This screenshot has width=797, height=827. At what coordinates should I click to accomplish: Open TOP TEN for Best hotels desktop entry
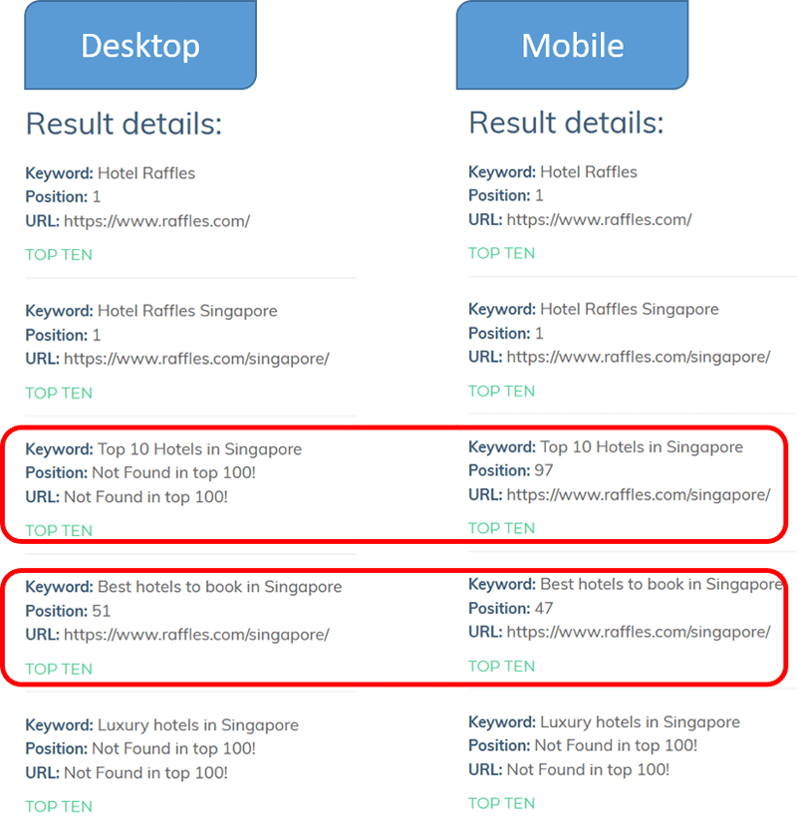pyautogui.click(x=59, y=668)
